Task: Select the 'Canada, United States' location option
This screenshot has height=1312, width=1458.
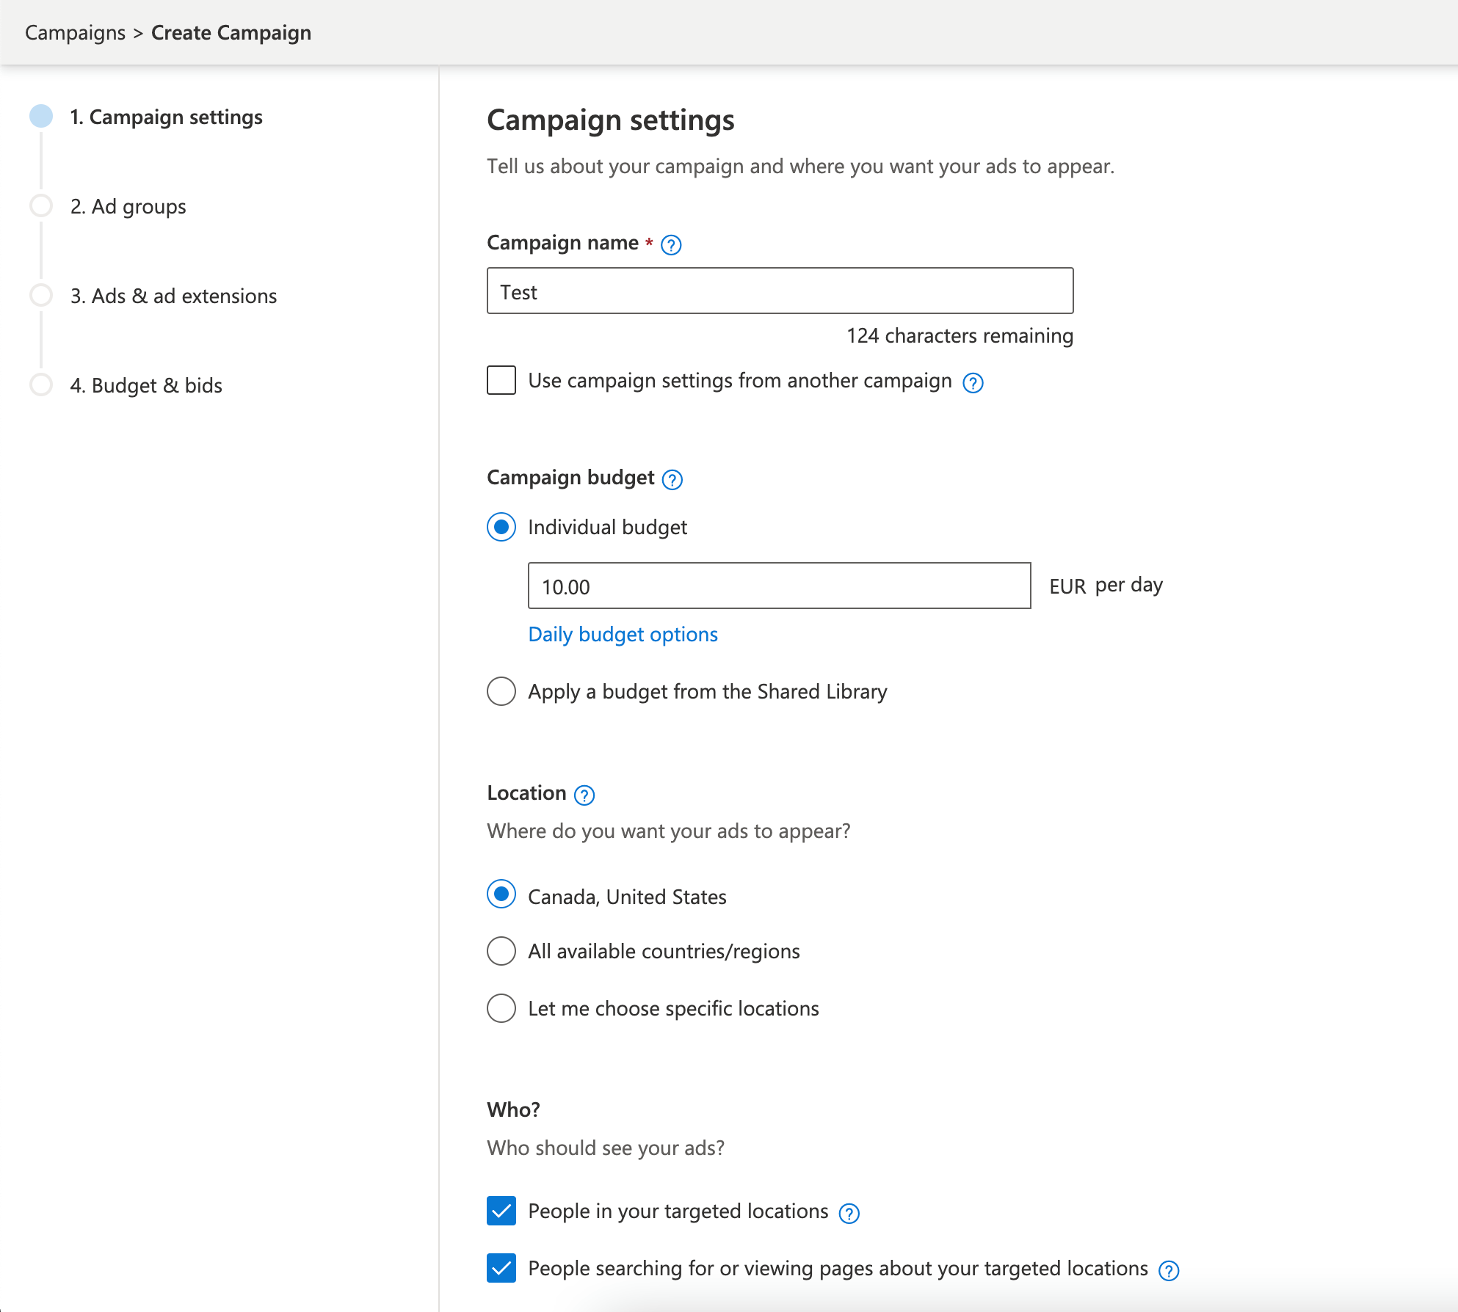Action: point(501,894)
